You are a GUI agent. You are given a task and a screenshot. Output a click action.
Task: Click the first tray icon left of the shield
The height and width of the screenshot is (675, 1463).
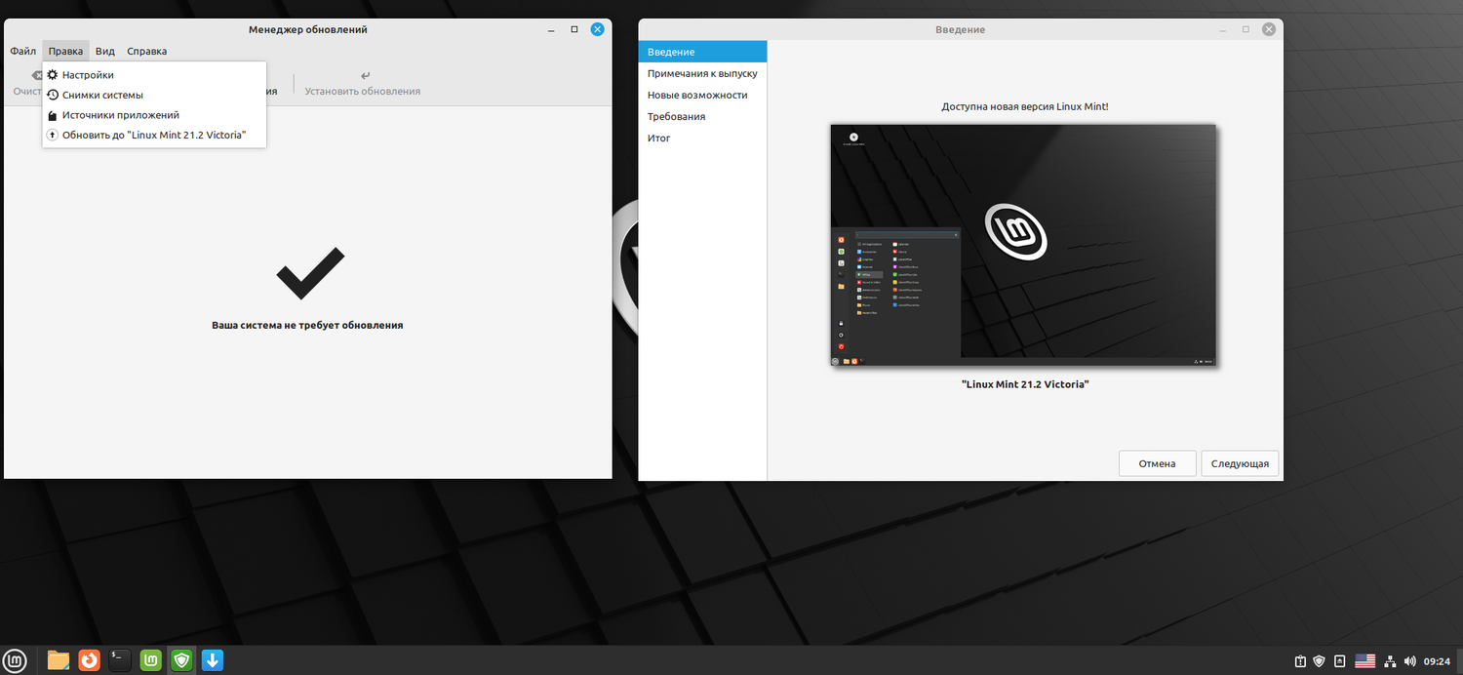coord(1300,661)
